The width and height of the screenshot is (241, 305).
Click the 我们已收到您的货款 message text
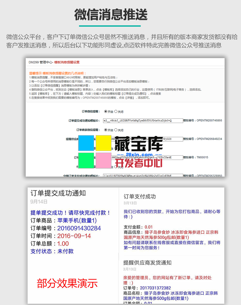click(172, 214)
